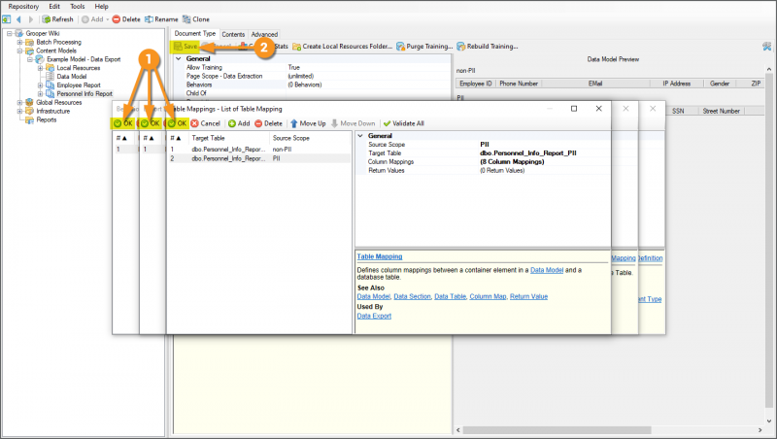Screen dimensions: 777x439
Task: Open the Return Value link
Action: [x=528, y=297]
